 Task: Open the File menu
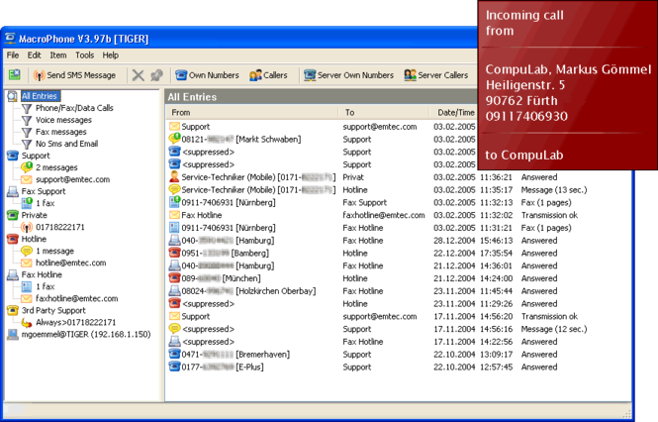pos(13,55)
